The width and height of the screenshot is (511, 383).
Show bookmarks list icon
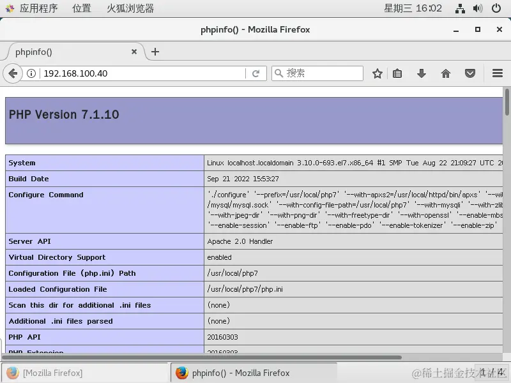(397, 73)
